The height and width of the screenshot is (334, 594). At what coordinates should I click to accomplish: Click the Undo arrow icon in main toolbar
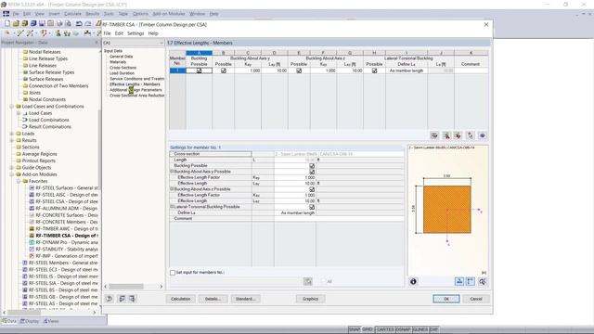[x=79, y=23]
